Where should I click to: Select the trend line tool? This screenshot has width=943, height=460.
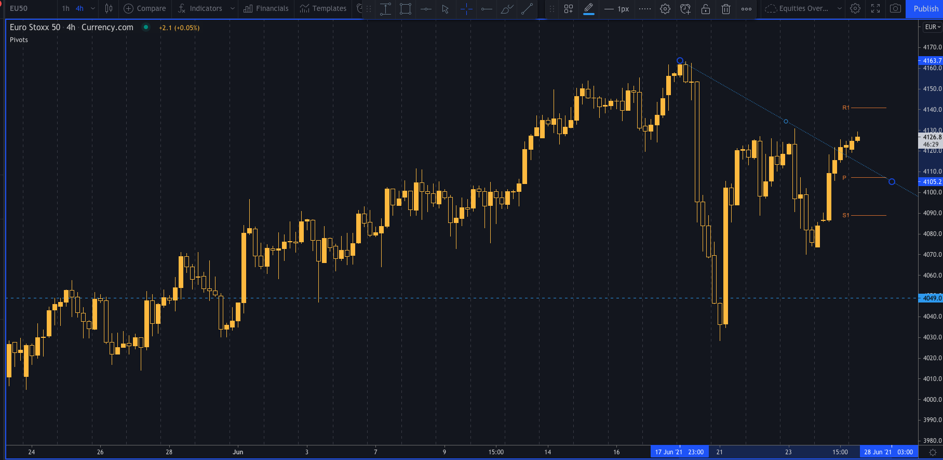[527, 9]
